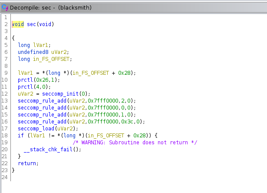Screen dimensions: 267x193
Task: Click the sec function name in signature
Action: coord(31,24)
